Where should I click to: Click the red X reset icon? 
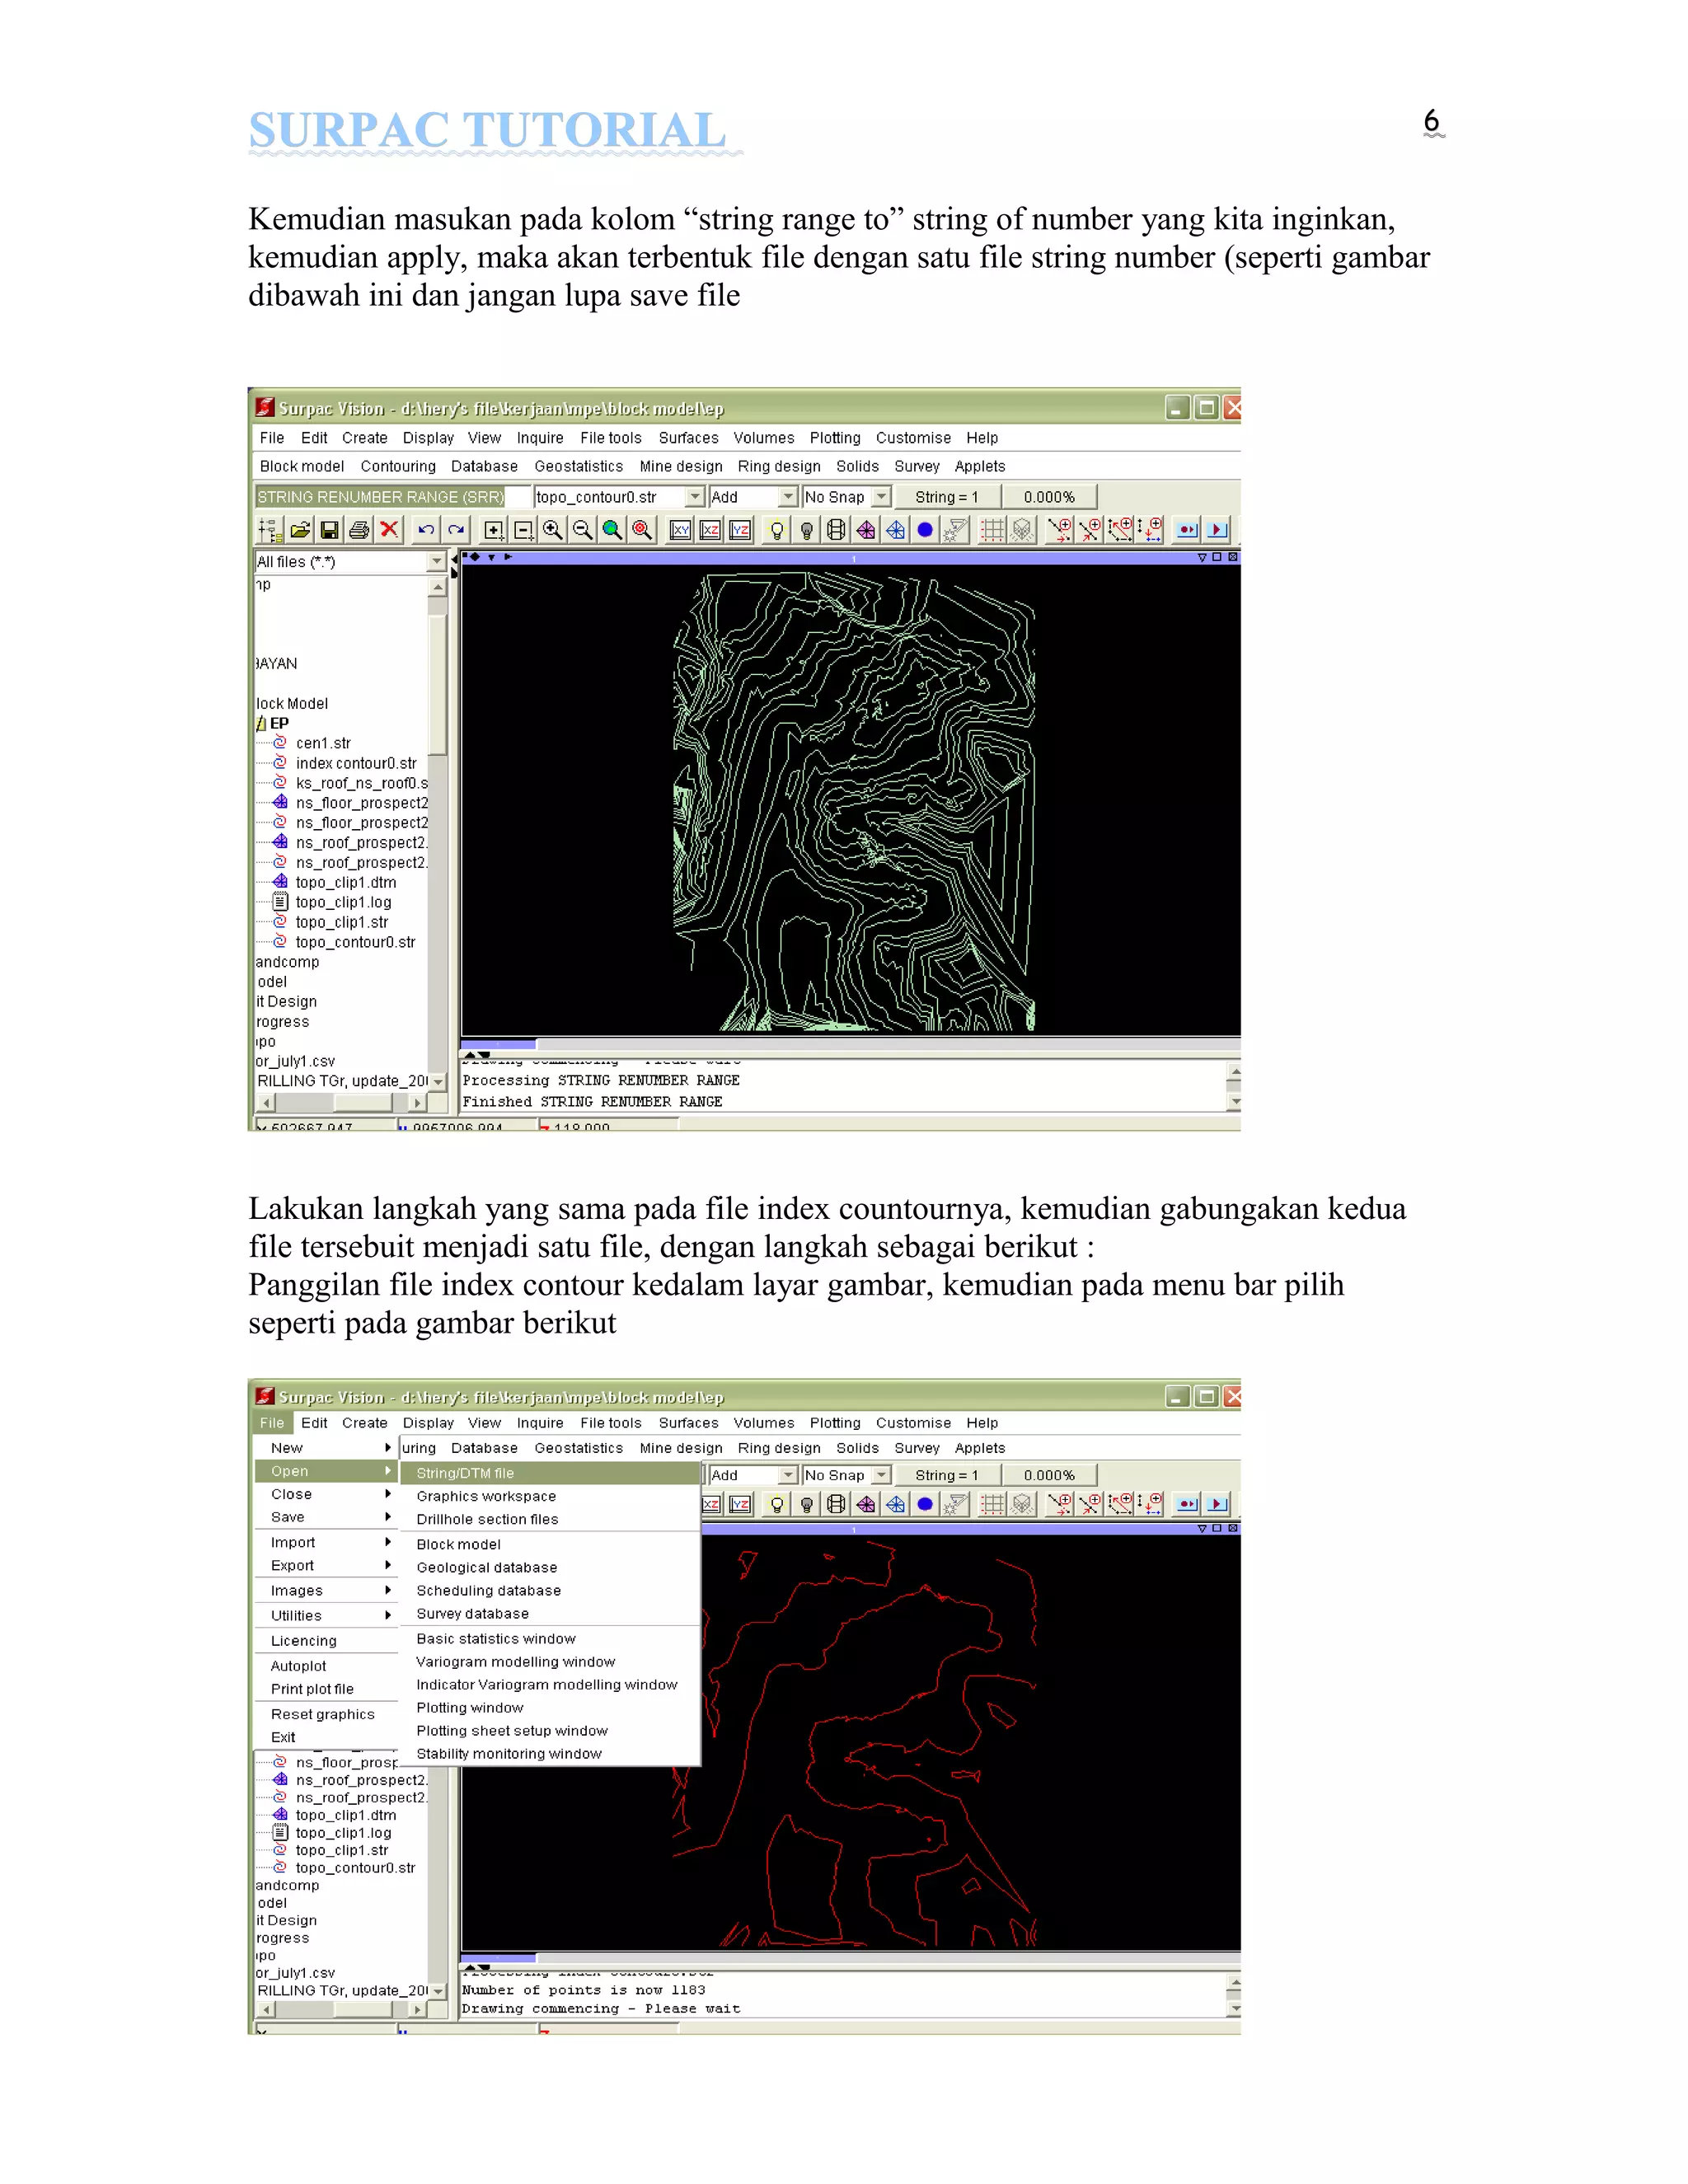tap(389, 530)
